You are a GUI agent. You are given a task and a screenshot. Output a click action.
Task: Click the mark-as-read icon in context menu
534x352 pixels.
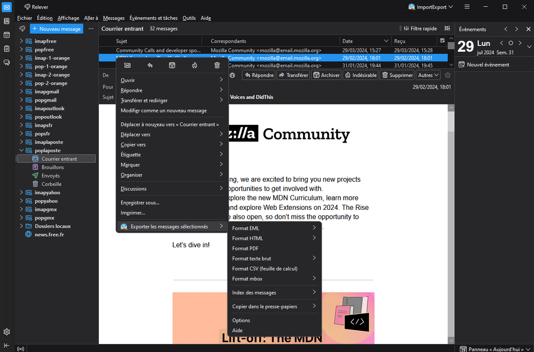(127, 65)
